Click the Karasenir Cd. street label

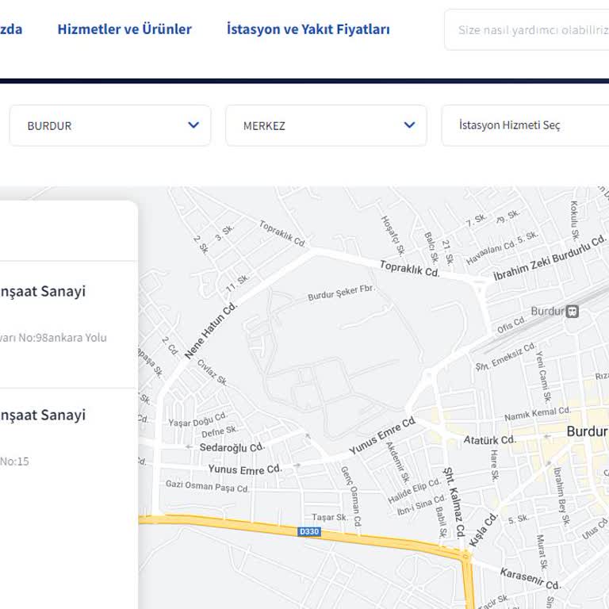(x=530, y=580)
